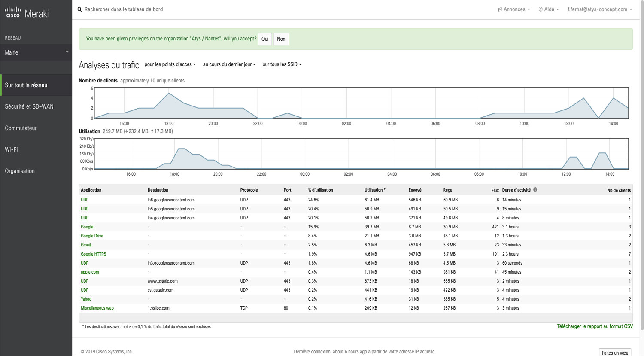The width and height of the screenshot is (644, 356).
Task: Open UDP link for lh3.googleusercontent.com
Action: (x=85, y=263)
